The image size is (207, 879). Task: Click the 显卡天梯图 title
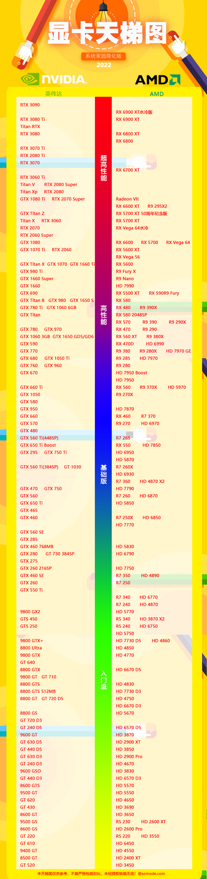(107, 33)
